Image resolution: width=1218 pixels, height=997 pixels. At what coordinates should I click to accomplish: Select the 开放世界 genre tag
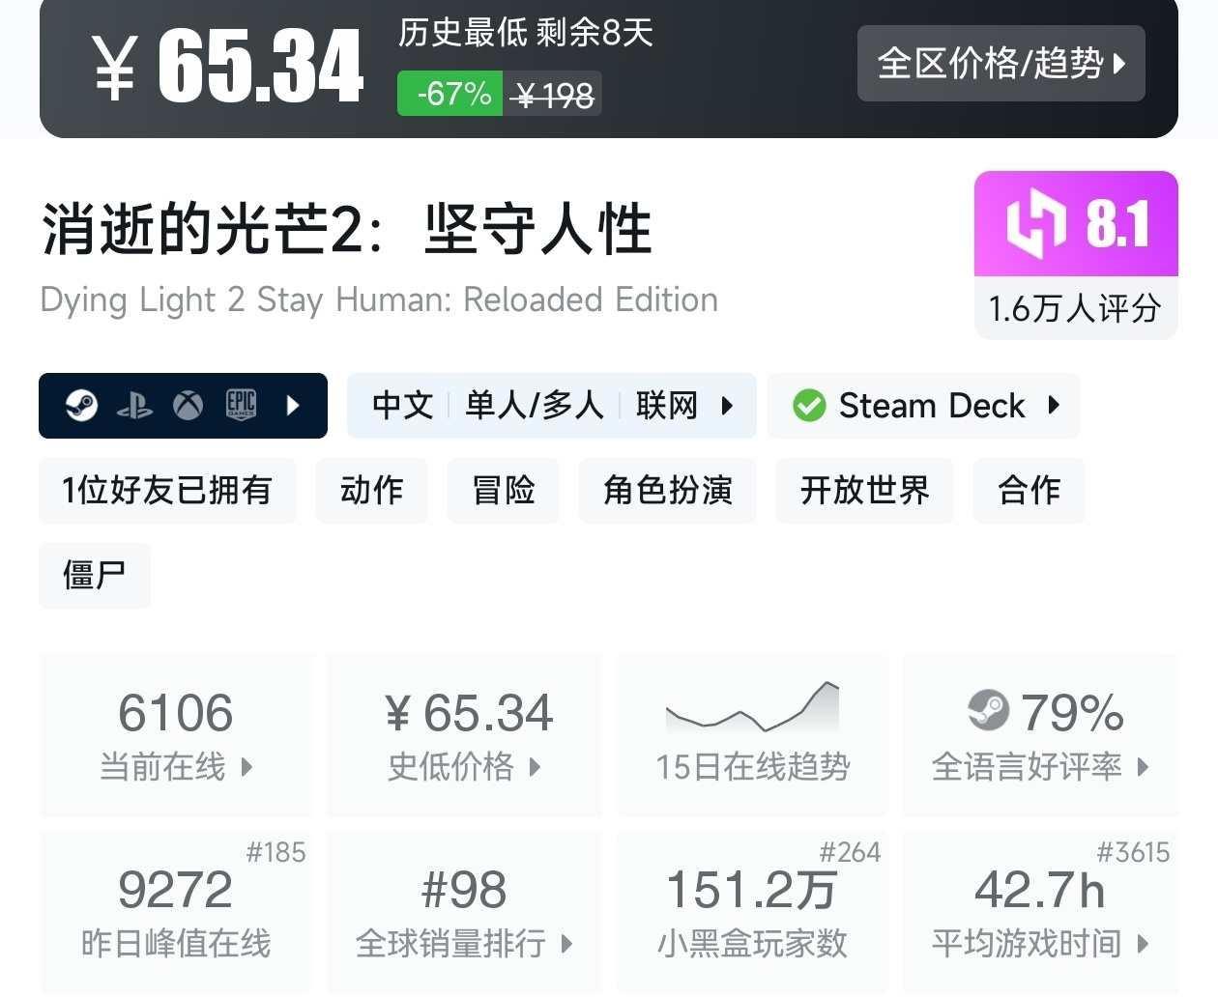pyautogui.click(x=864, y=491)
